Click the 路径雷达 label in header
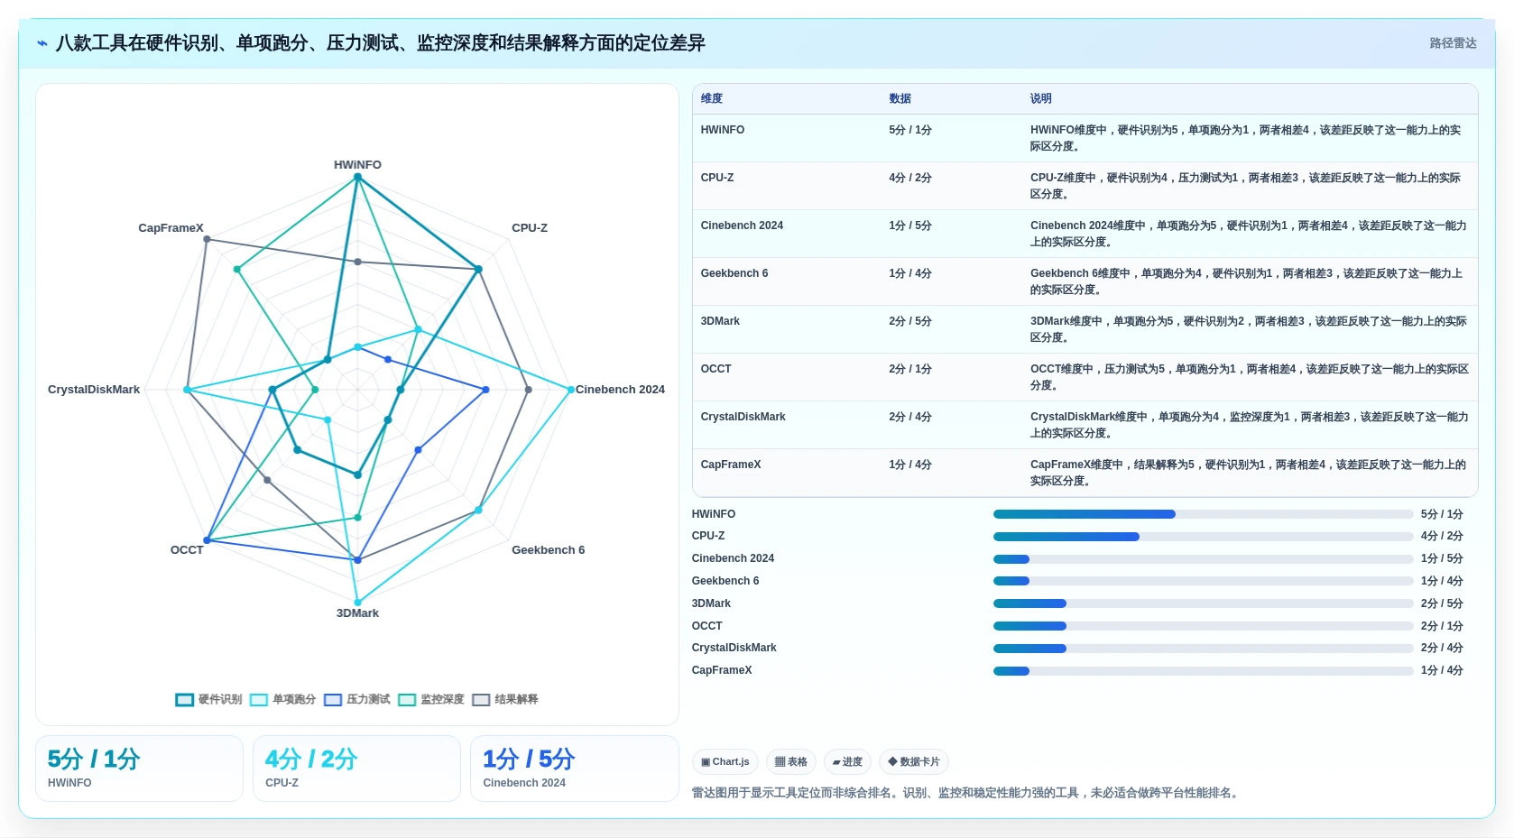1514x838 pixels. pos(1453,43)
